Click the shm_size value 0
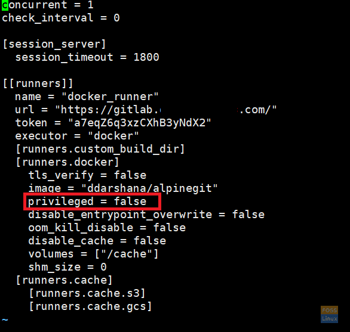This screenshot has height=332, width=350. pyautogui.click(x=103, y=267)
